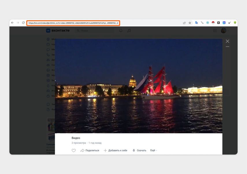Image resolution: width=247 pixels, height=174 pixels.
Task: Open the notifications bell in VK header
Action: coord(121,30)
